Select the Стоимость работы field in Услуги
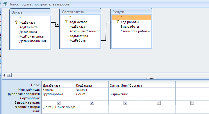This screenshot has width=209, height=114. 135,31
